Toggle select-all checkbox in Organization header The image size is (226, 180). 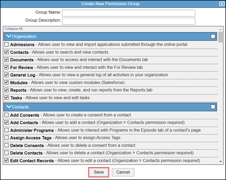click(213, 36)
